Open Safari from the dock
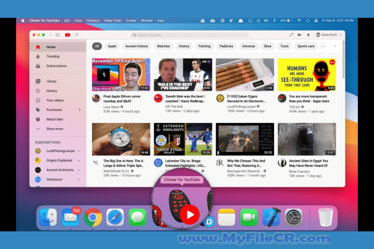Viewport: 374px width, 249px height. point(115,217)
